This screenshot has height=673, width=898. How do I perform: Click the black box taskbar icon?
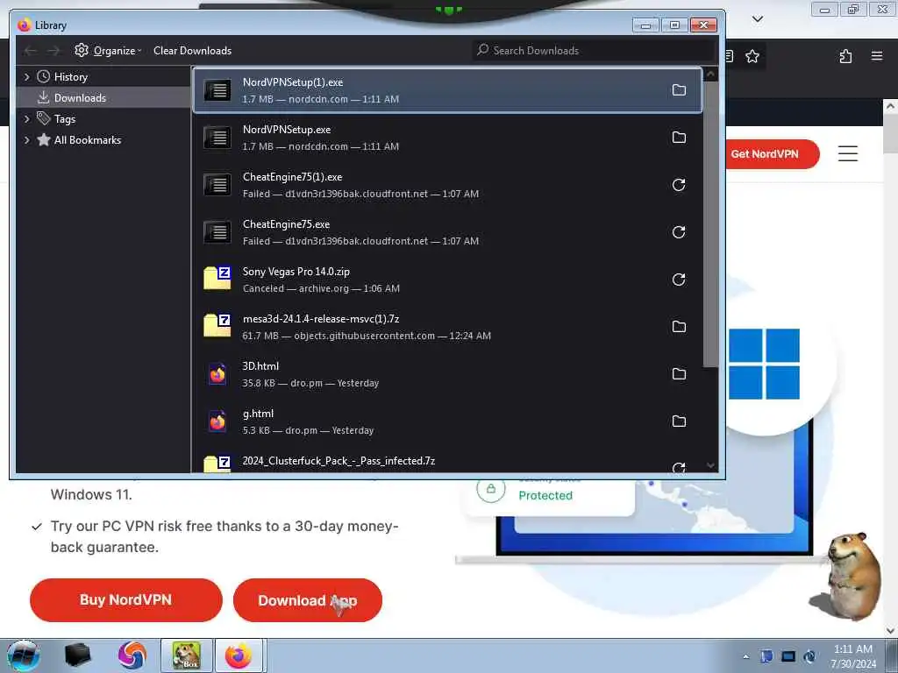[x=77, y=655]
